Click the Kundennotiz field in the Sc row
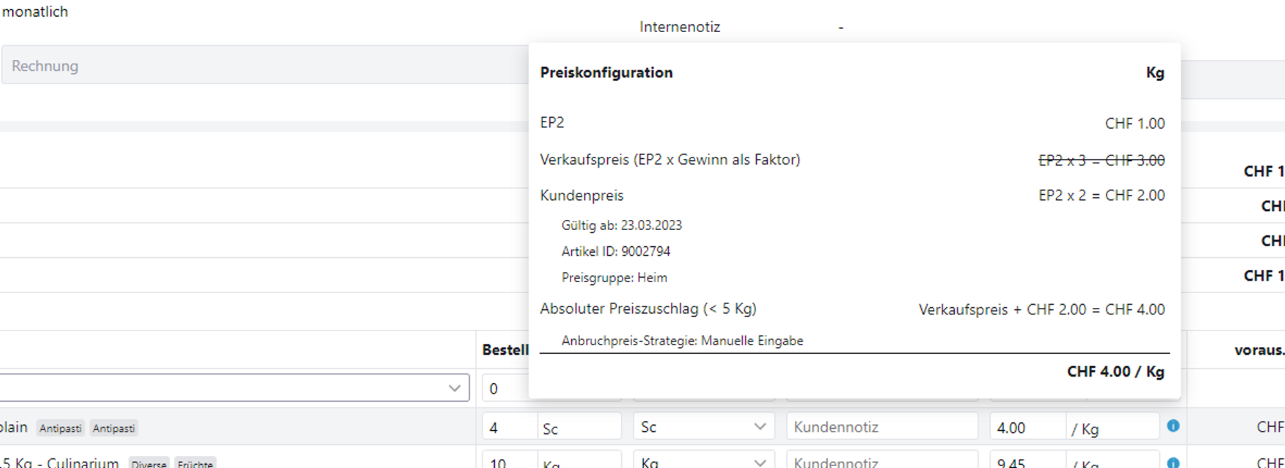1285x468 pixels. click(882, 427)
